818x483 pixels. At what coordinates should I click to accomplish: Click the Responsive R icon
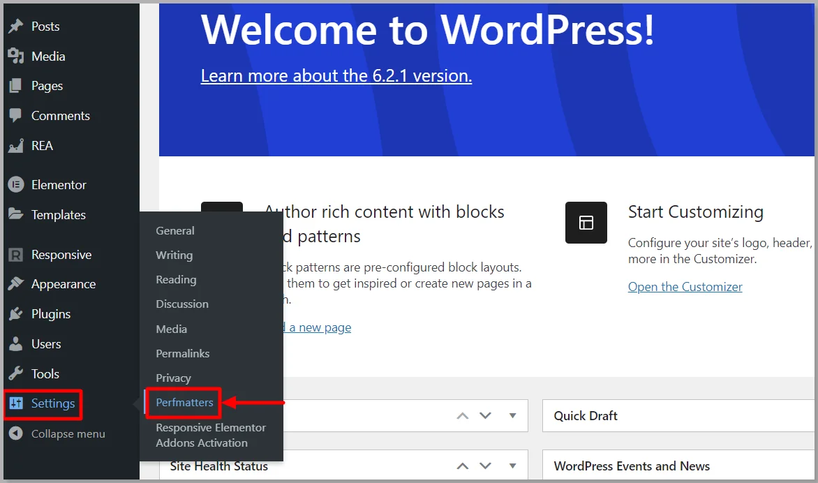coord(15,255)
